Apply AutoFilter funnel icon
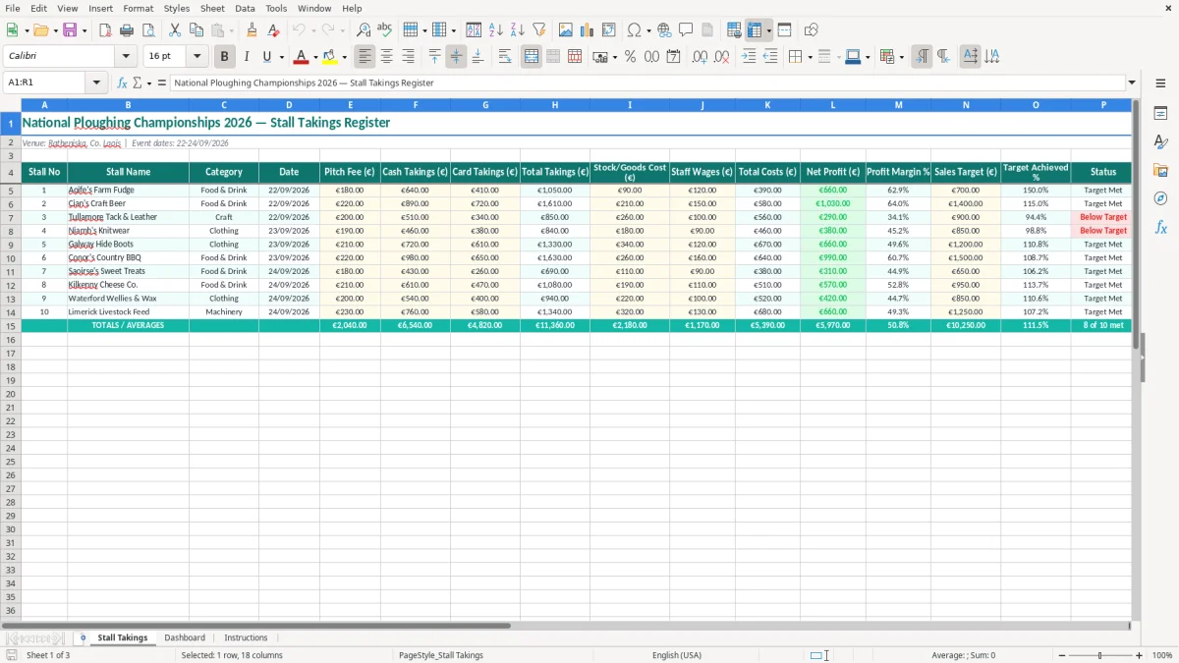 [538, 30]
